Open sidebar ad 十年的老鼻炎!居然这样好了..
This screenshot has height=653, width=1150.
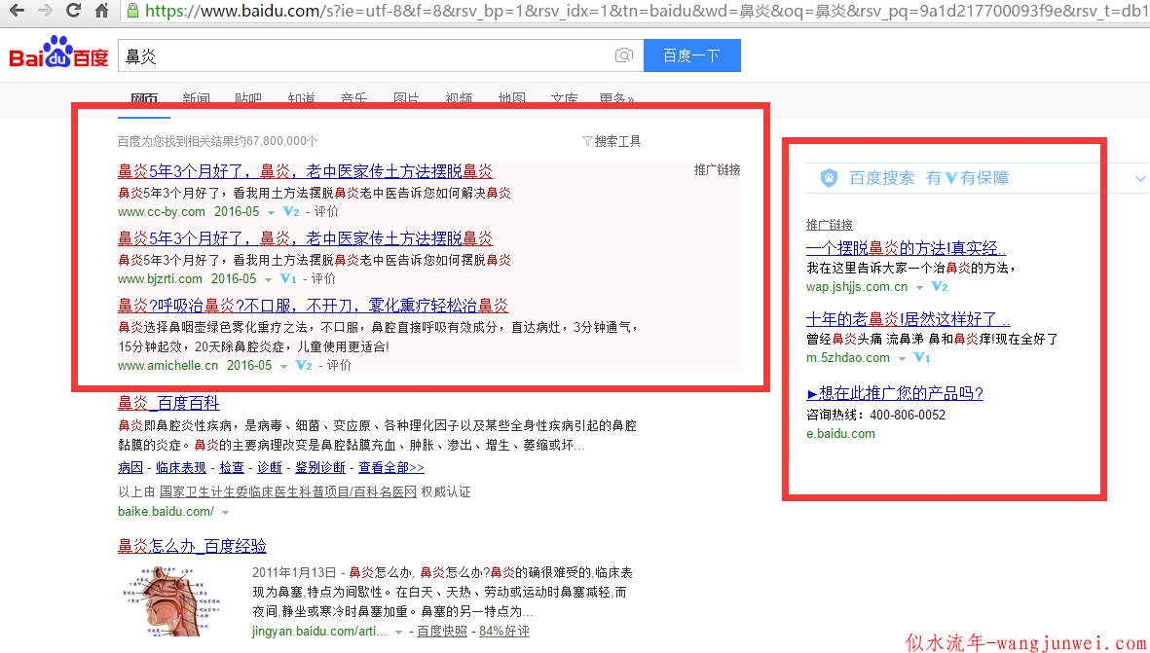[908, 319]
